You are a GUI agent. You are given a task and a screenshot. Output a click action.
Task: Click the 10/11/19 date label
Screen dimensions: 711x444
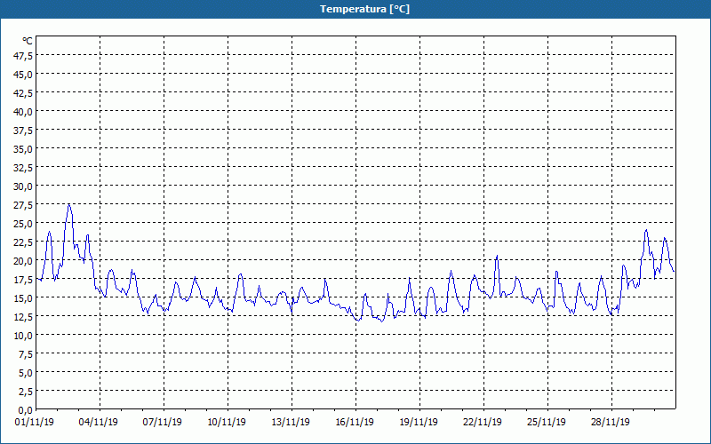(x=227, y=422)
